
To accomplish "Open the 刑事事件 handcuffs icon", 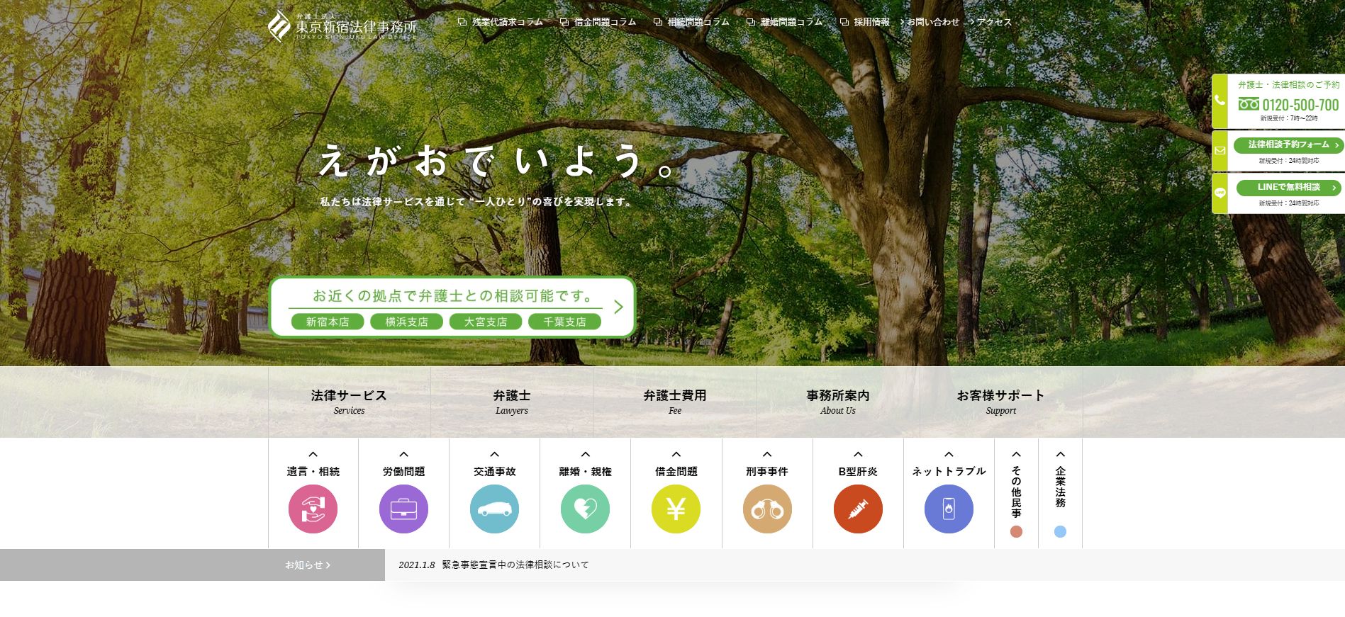I will [767, 509].
